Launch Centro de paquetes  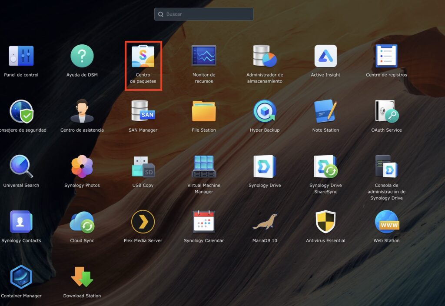point(143,56)
